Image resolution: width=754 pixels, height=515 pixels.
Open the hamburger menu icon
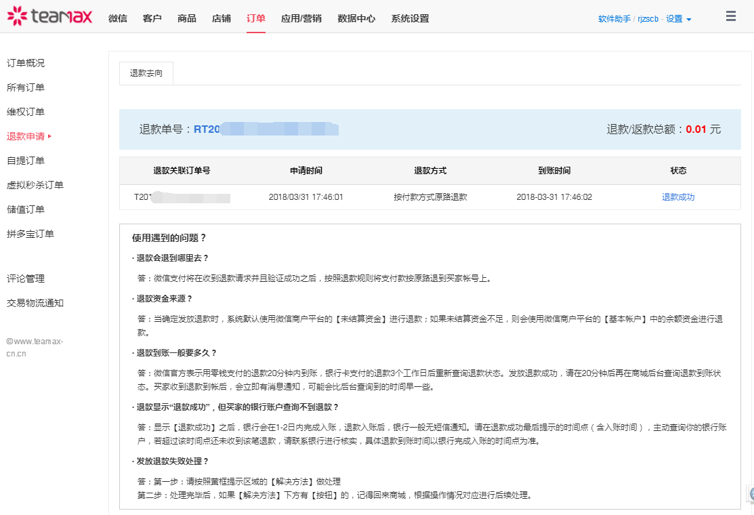(731, 16)
